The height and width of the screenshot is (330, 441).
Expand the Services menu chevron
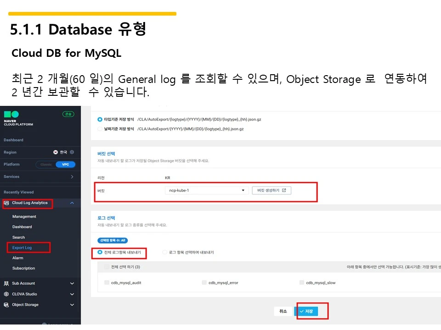pos(72,177)
